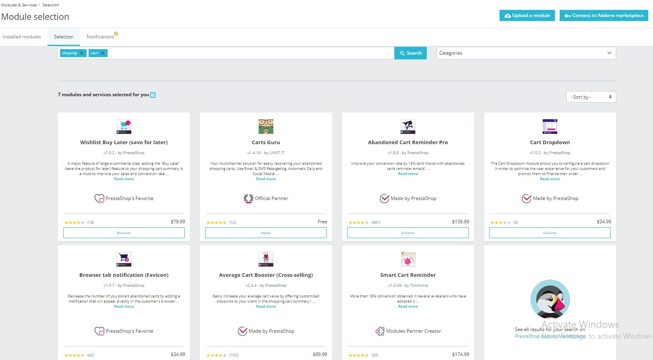Click the Abandoned Cart Reminder Pro icon
The image size is (653, 360).
(x=408, y=127)
